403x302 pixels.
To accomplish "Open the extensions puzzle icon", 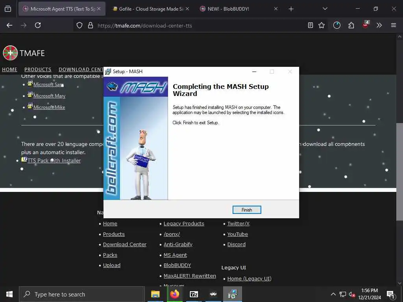I will click(x=351, y=25).
